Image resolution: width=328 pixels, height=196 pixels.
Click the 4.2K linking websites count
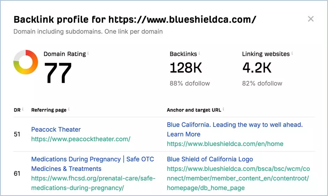257,68
